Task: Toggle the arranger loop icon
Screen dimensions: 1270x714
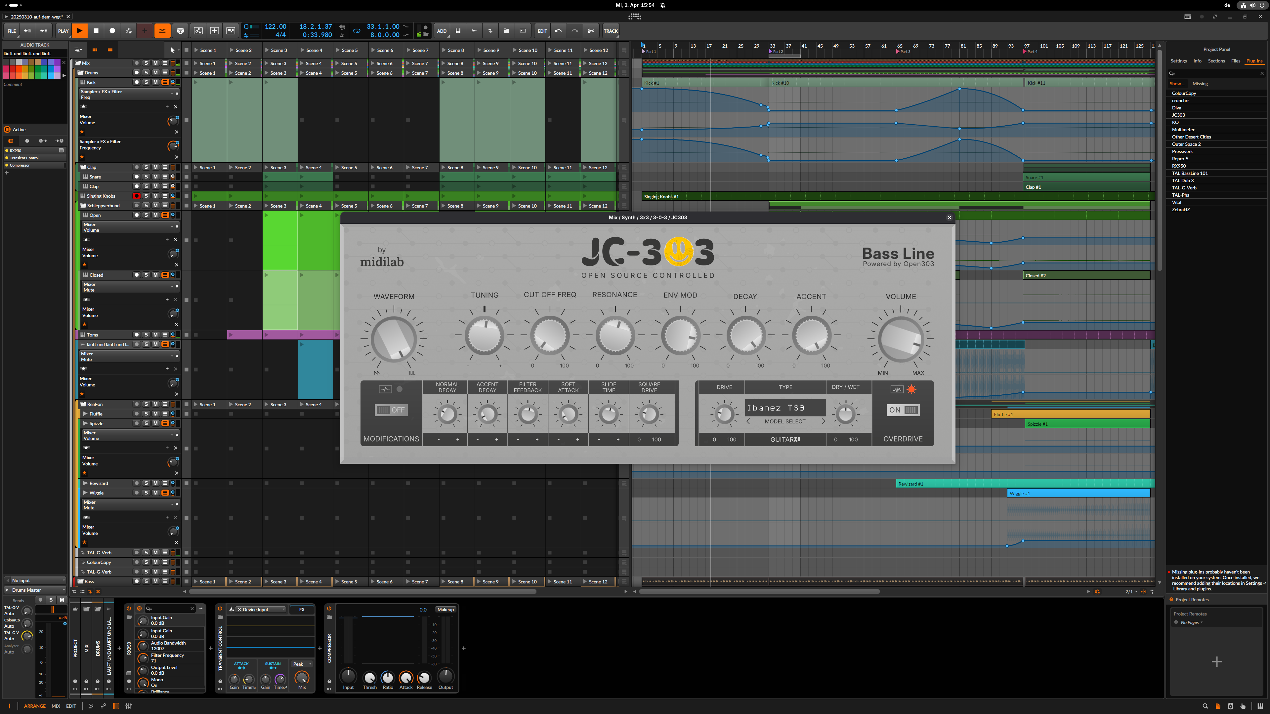Action: [357, 30]
